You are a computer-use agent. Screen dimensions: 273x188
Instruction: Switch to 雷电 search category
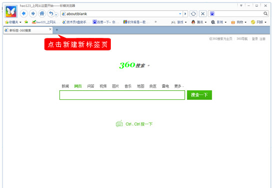click(x=165, y=86)
